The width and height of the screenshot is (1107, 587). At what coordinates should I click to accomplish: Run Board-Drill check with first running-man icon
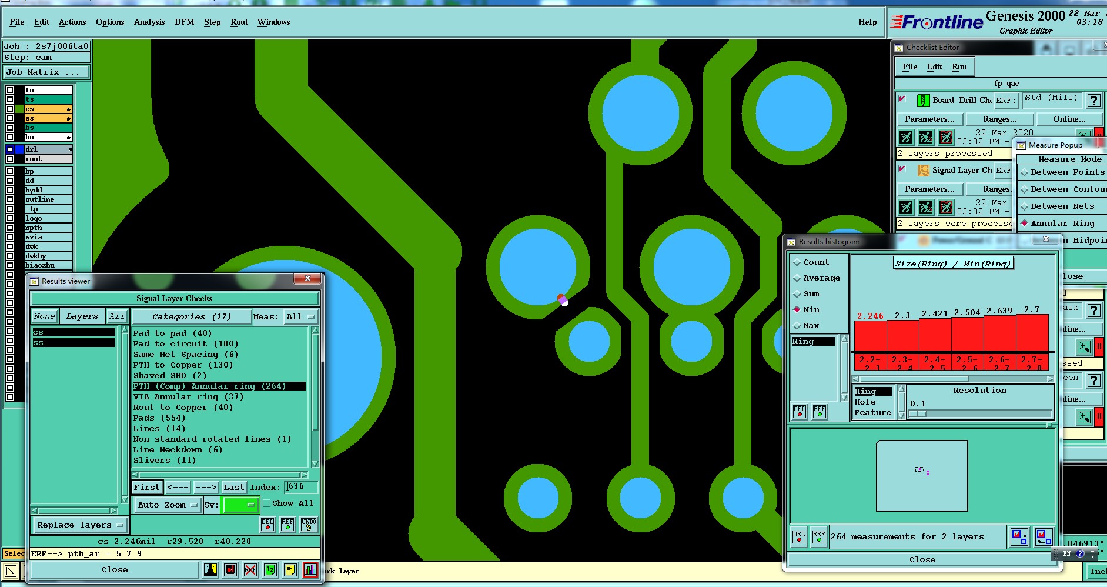pos(907,138)
